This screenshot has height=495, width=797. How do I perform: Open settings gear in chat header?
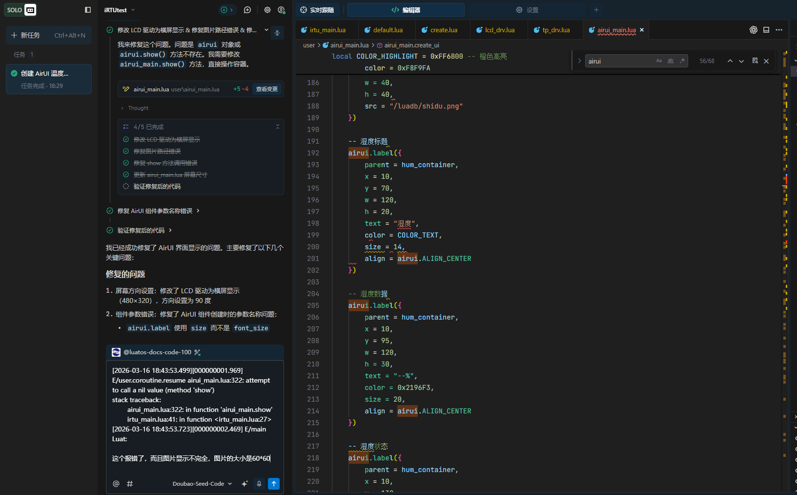(267, 10)
